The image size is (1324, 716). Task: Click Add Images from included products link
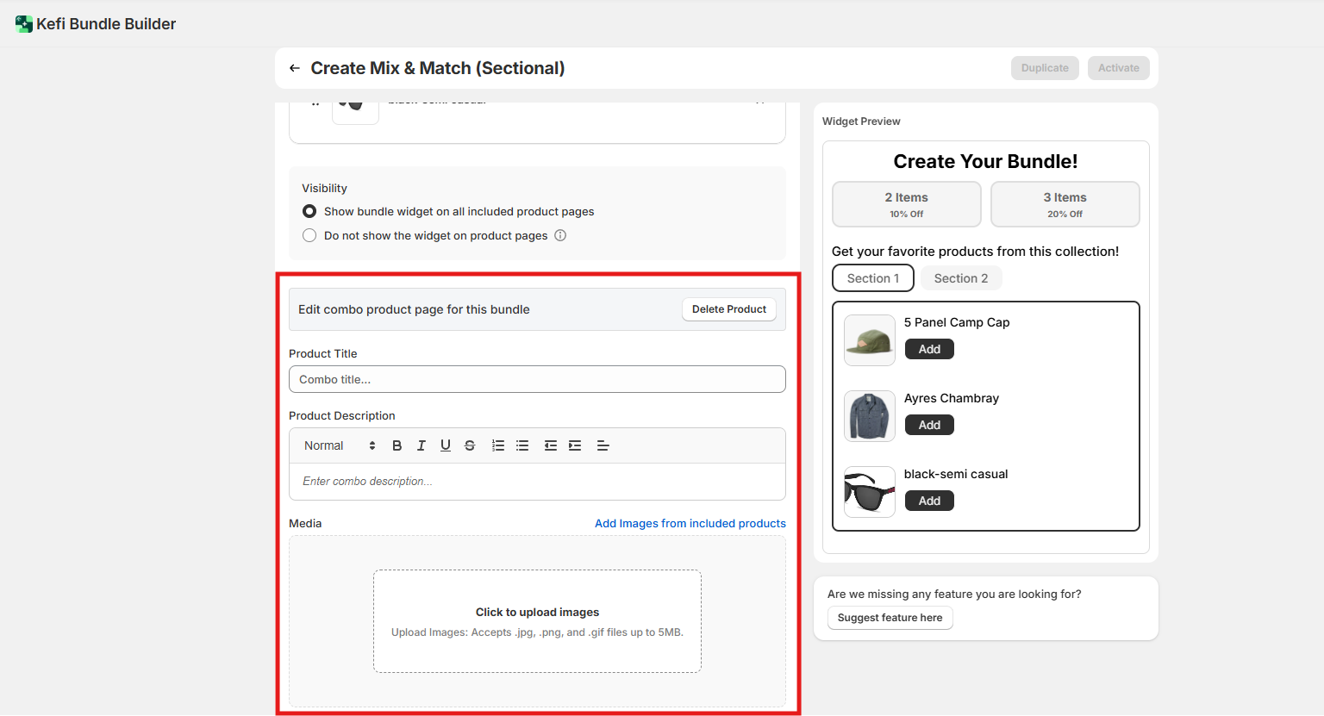coord(690,523)
